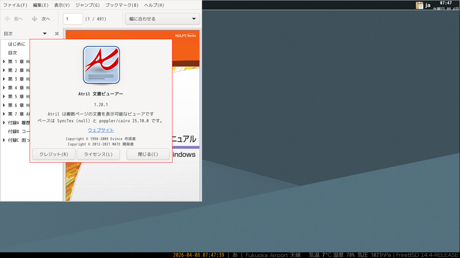The height and width of the screenshot is (258, 460).
Task: Open the clipboard icon in the top panel
Action: point(420,5)
